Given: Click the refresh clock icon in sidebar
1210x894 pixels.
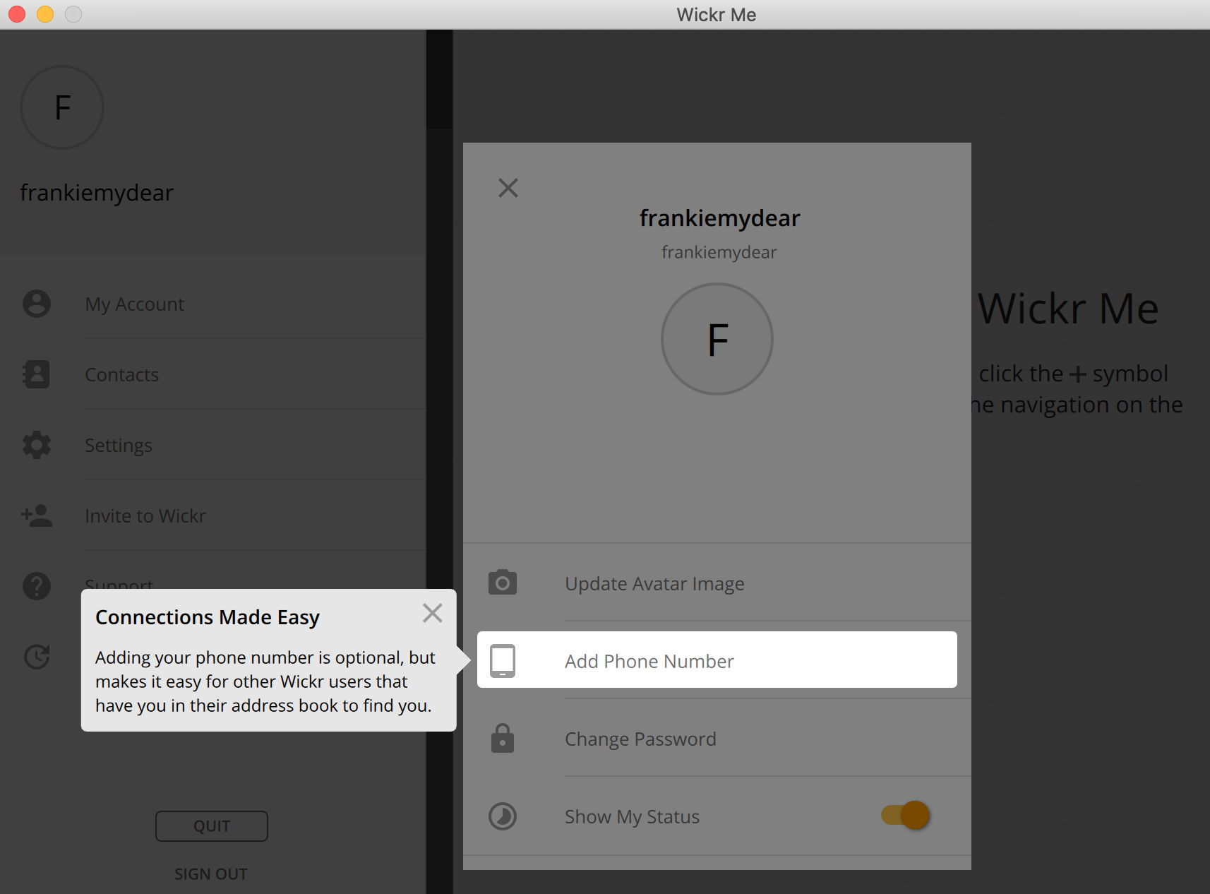Looking at the screenshot, I should 37,657.
